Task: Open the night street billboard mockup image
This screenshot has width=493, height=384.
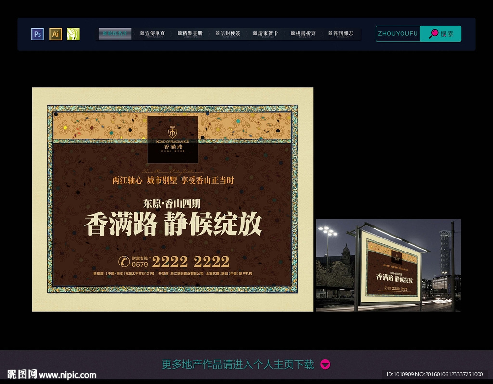Action: [x=389, y=265]
